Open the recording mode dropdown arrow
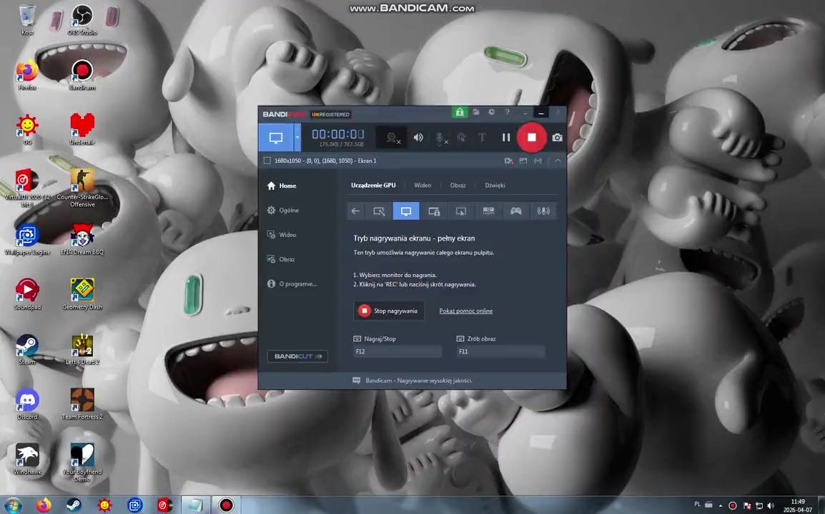This screenshot has width=825, height=514. [297, 138]
